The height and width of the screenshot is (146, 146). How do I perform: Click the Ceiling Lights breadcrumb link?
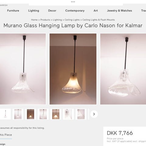[72, 20]
